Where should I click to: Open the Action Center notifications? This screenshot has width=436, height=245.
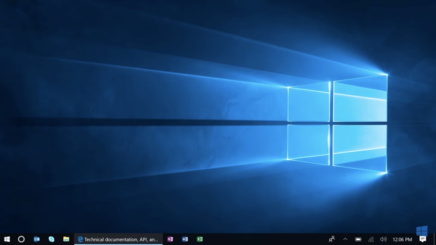point(423,239)
